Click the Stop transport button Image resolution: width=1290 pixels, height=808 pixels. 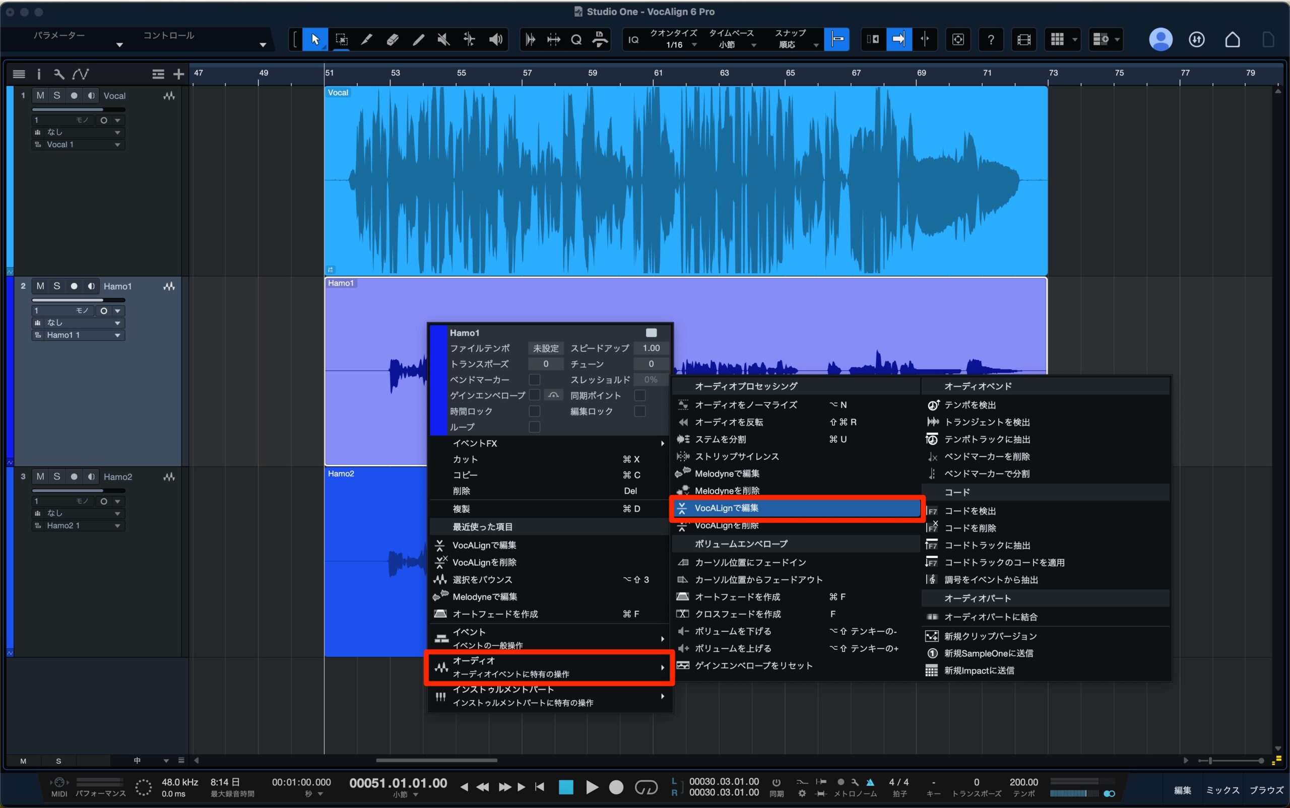tap(565, 787)
